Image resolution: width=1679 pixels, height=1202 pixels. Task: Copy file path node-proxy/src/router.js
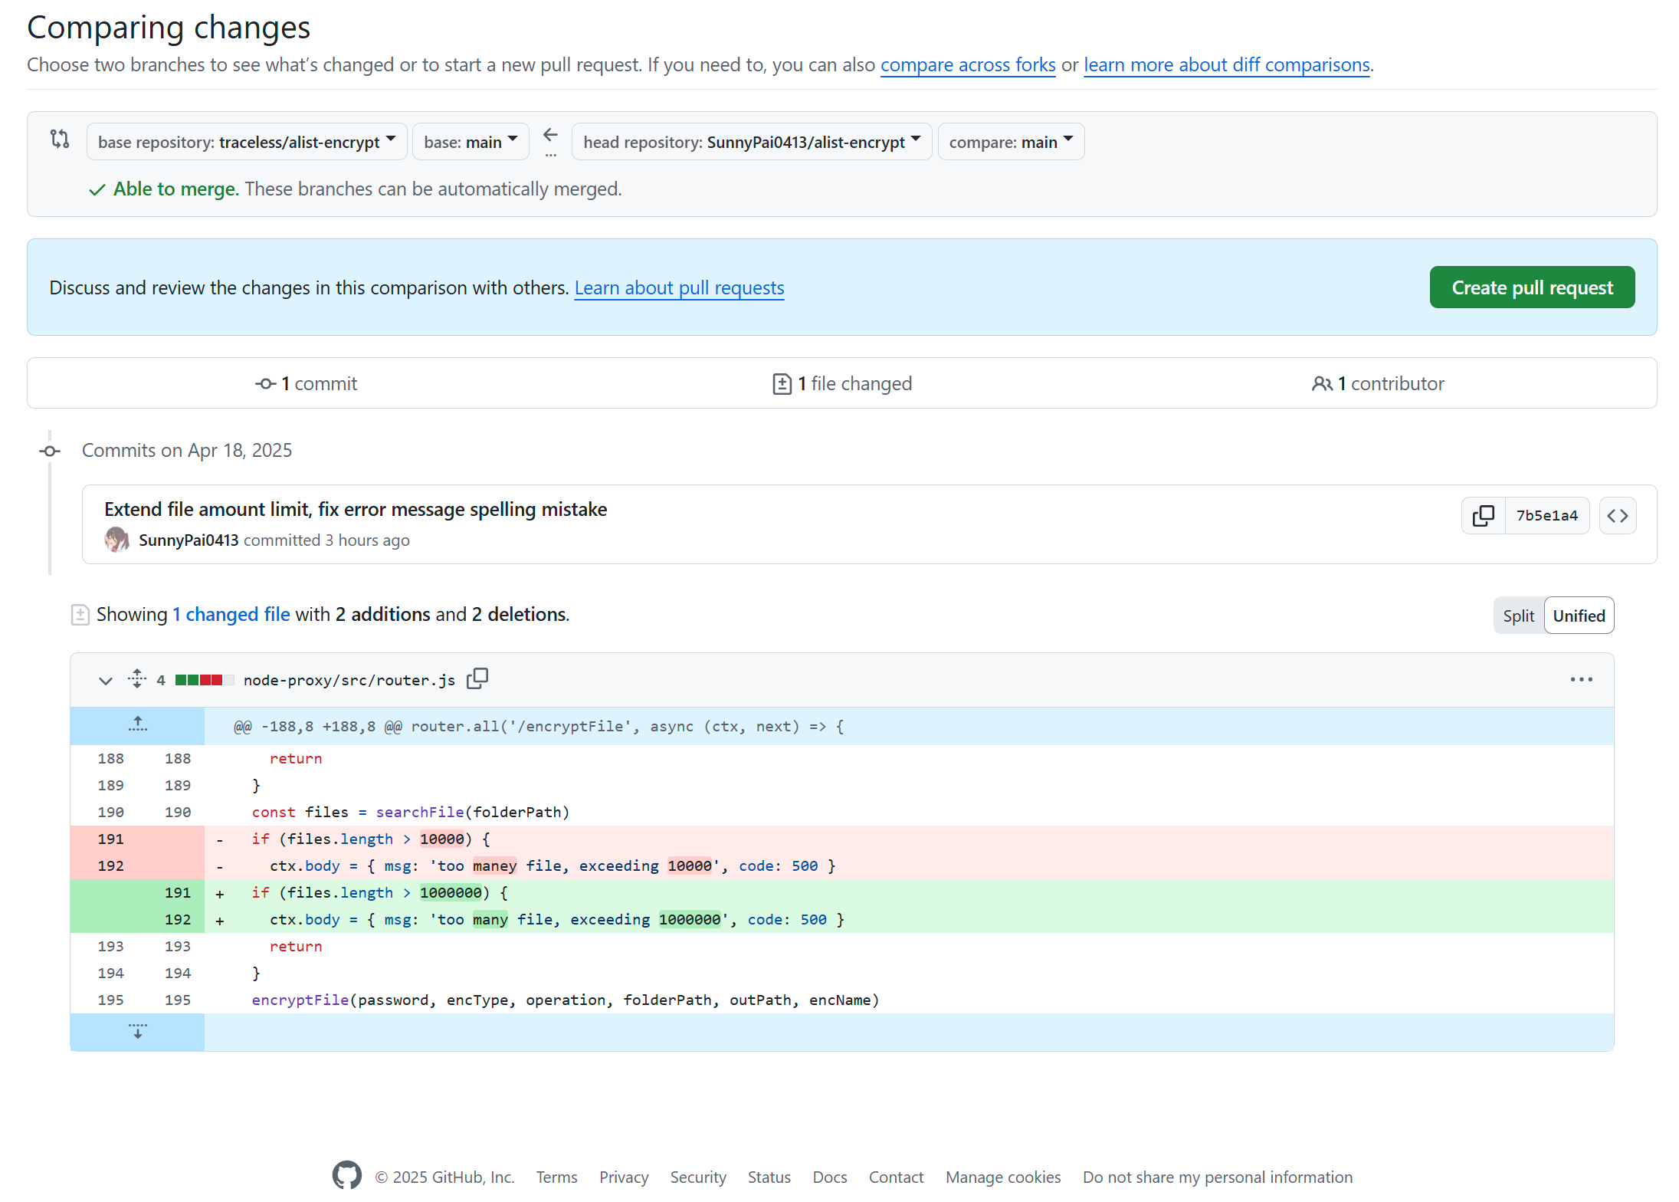tap(477, 678)
